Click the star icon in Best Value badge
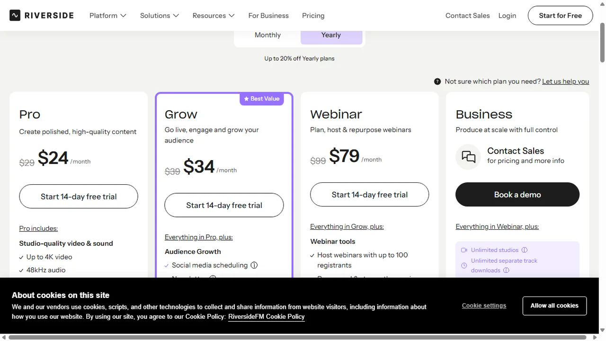606x341 pixels. tap(246, 99)
